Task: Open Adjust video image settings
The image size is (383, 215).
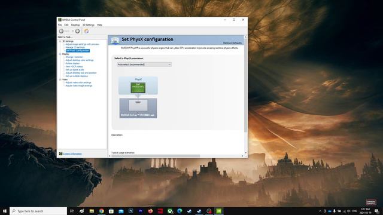Action: 78,85
